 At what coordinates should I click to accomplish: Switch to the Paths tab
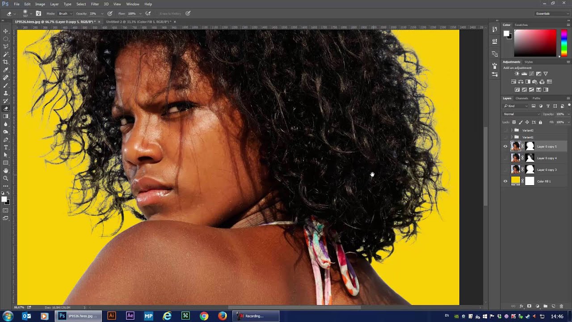(536, 98)
